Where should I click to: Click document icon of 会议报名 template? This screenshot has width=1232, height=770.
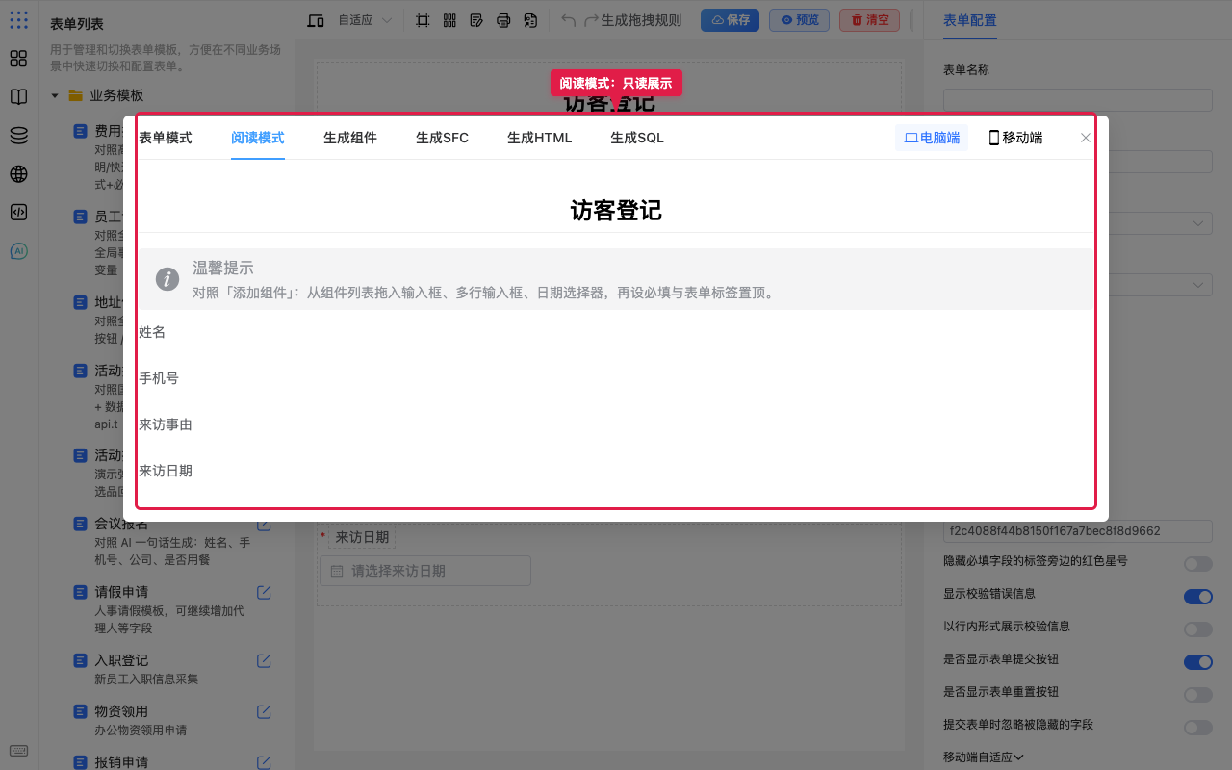pyautogui.click(x=82, y=525)
